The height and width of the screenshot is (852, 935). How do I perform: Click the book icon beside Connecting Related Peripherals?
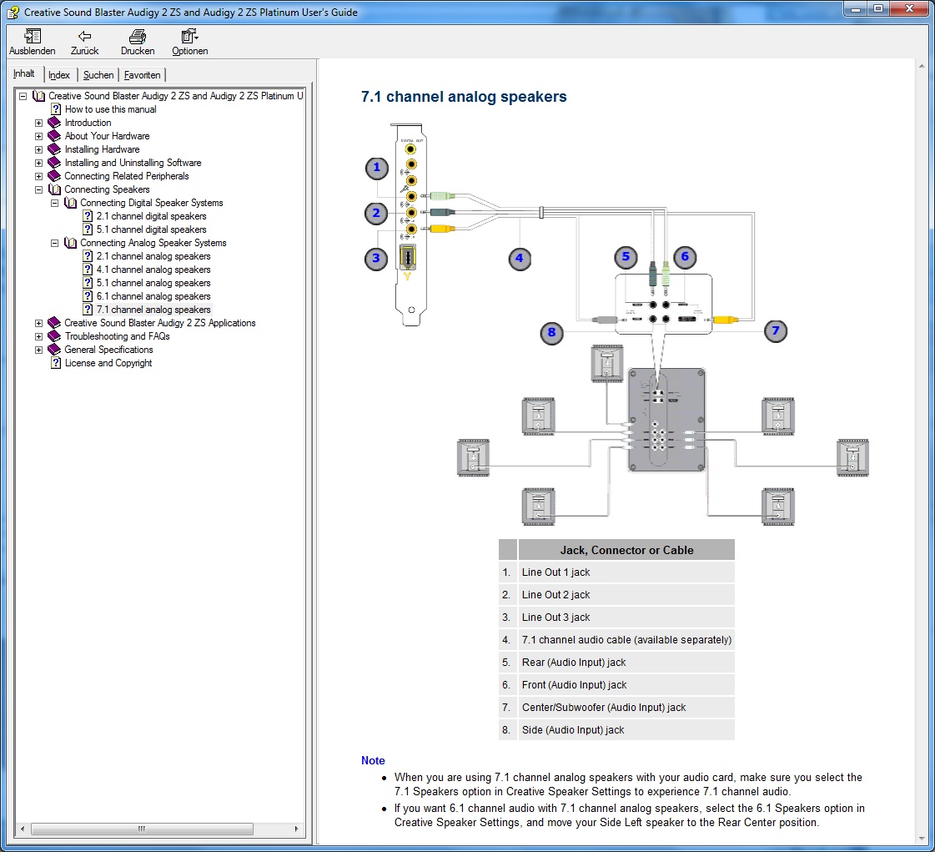[54, 176]
